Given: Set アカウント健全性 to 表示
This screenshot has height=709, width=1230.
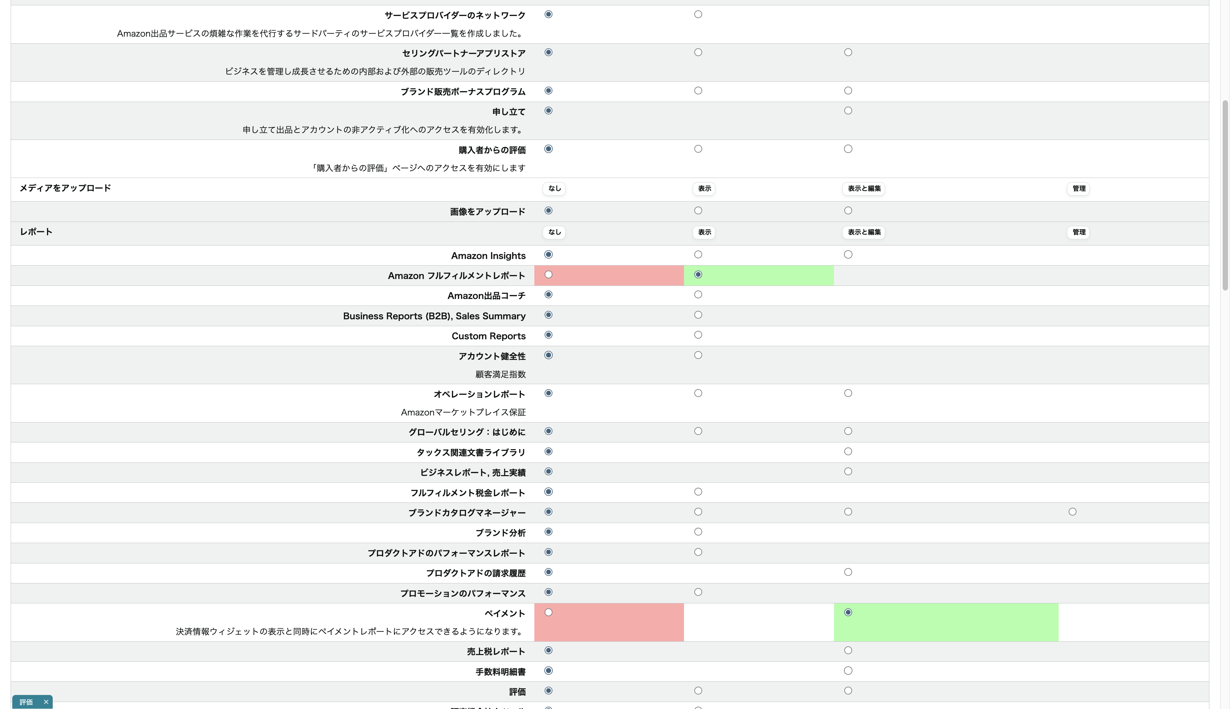Looking at the screenshot, I should pyautogui.click(x=698, y=355).
